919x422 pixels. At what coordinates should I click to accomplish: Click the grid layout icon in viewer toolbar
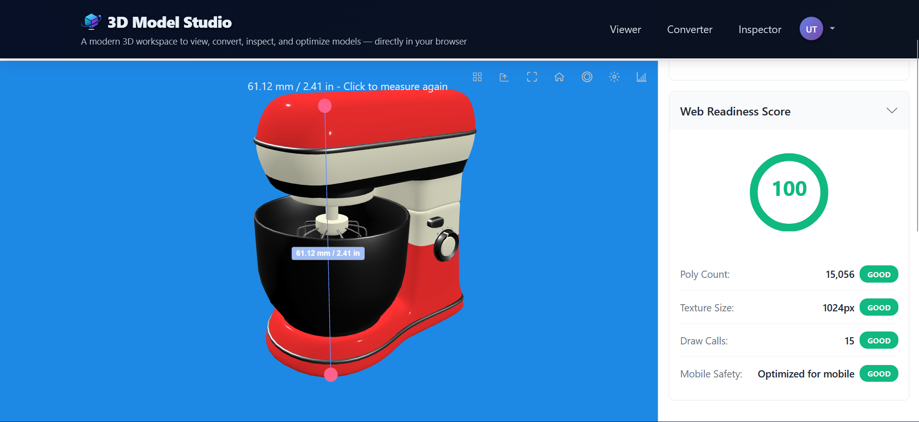[477, 77]
